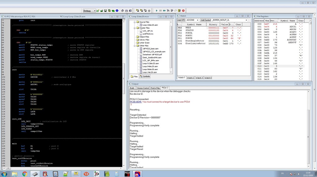
Task: Select File Registers row at address 010
Action: coord(279,66)
